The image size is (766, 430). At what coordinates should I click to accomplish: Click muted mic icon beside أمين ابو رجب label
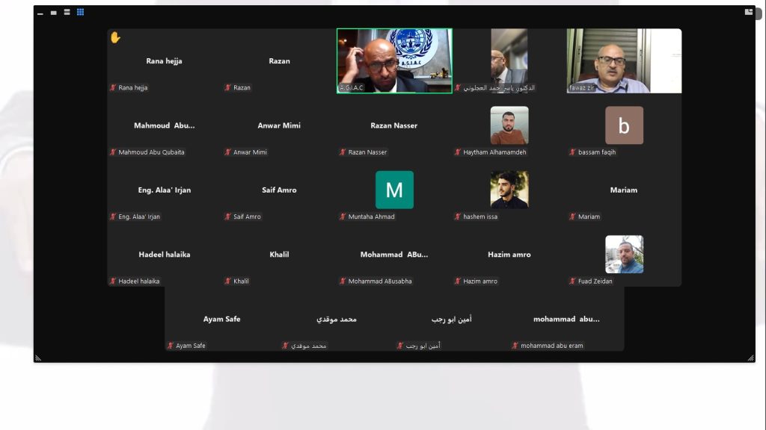[x=400, y=346]
